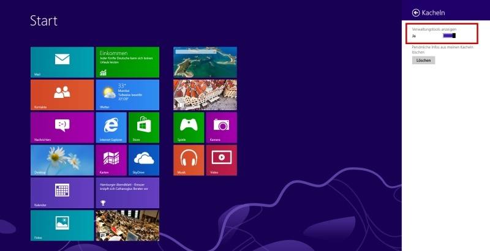Open the Video tile
Viewport: 490px width, 251px height.
(x=222, y=160)
